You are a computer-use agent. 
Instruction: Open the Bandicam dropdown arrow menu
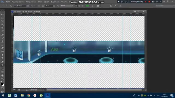coord(119,2)
